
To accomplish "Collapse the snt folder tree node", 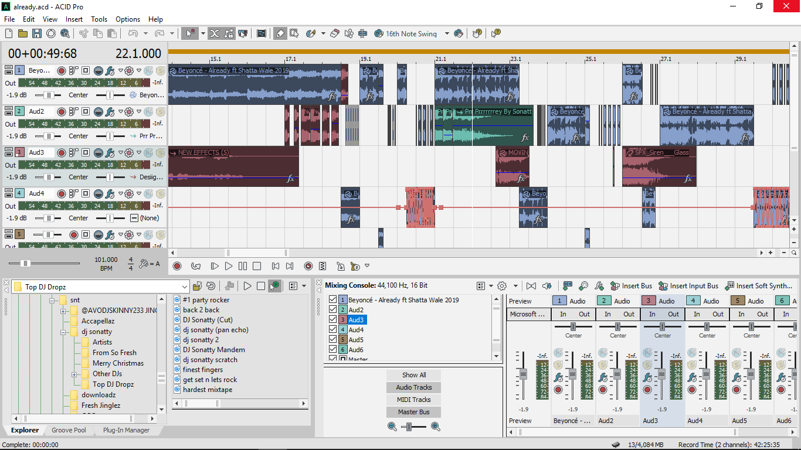I will pyautogui.click(x=52, y=300).
